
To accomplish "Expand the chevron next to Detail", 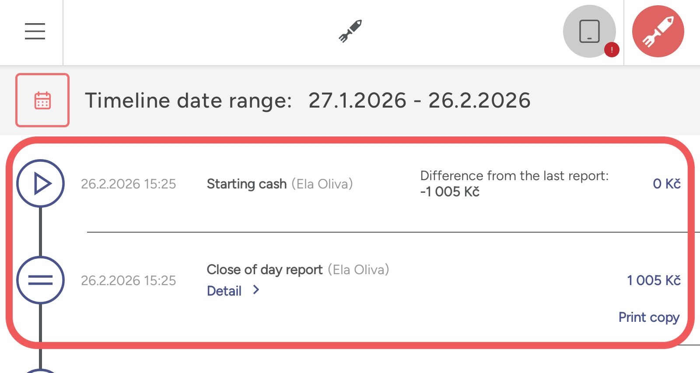I will pyautogui.click(x=256, y=289).
